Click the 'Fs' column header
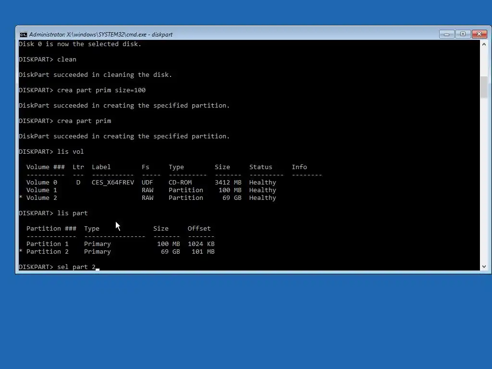This screenshot has height=369, width=492. click(145, 167)
